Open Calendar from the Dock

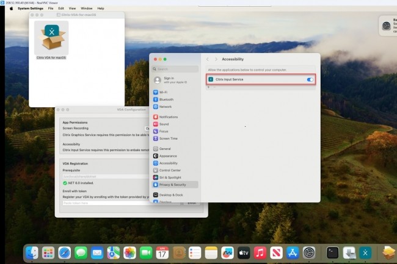pos(162,252)
